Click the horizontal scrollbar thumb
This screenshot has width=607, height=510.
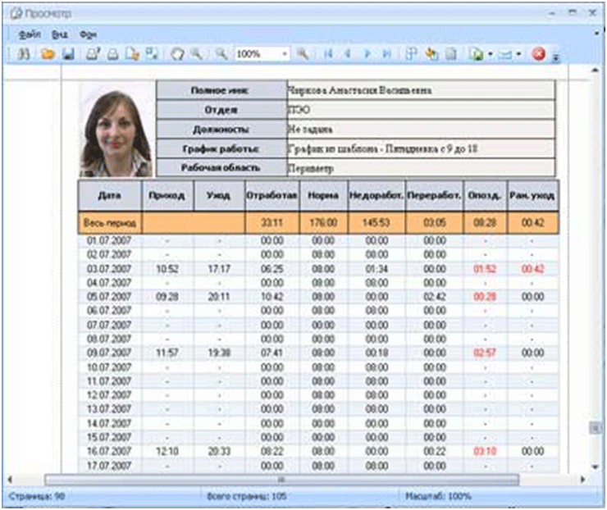(x=282, y=480)
